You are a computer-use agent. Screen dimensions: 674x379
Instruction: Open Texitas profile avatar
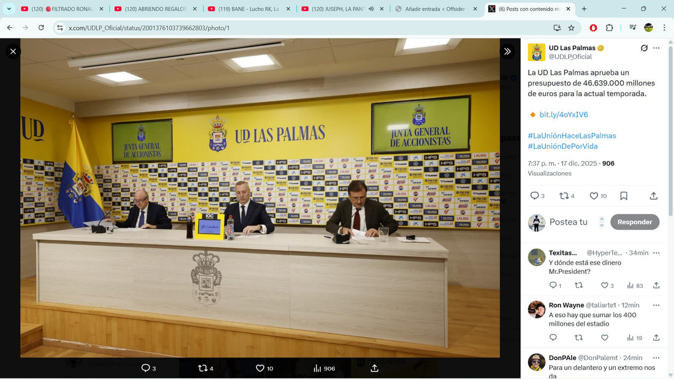coord(537,257)
